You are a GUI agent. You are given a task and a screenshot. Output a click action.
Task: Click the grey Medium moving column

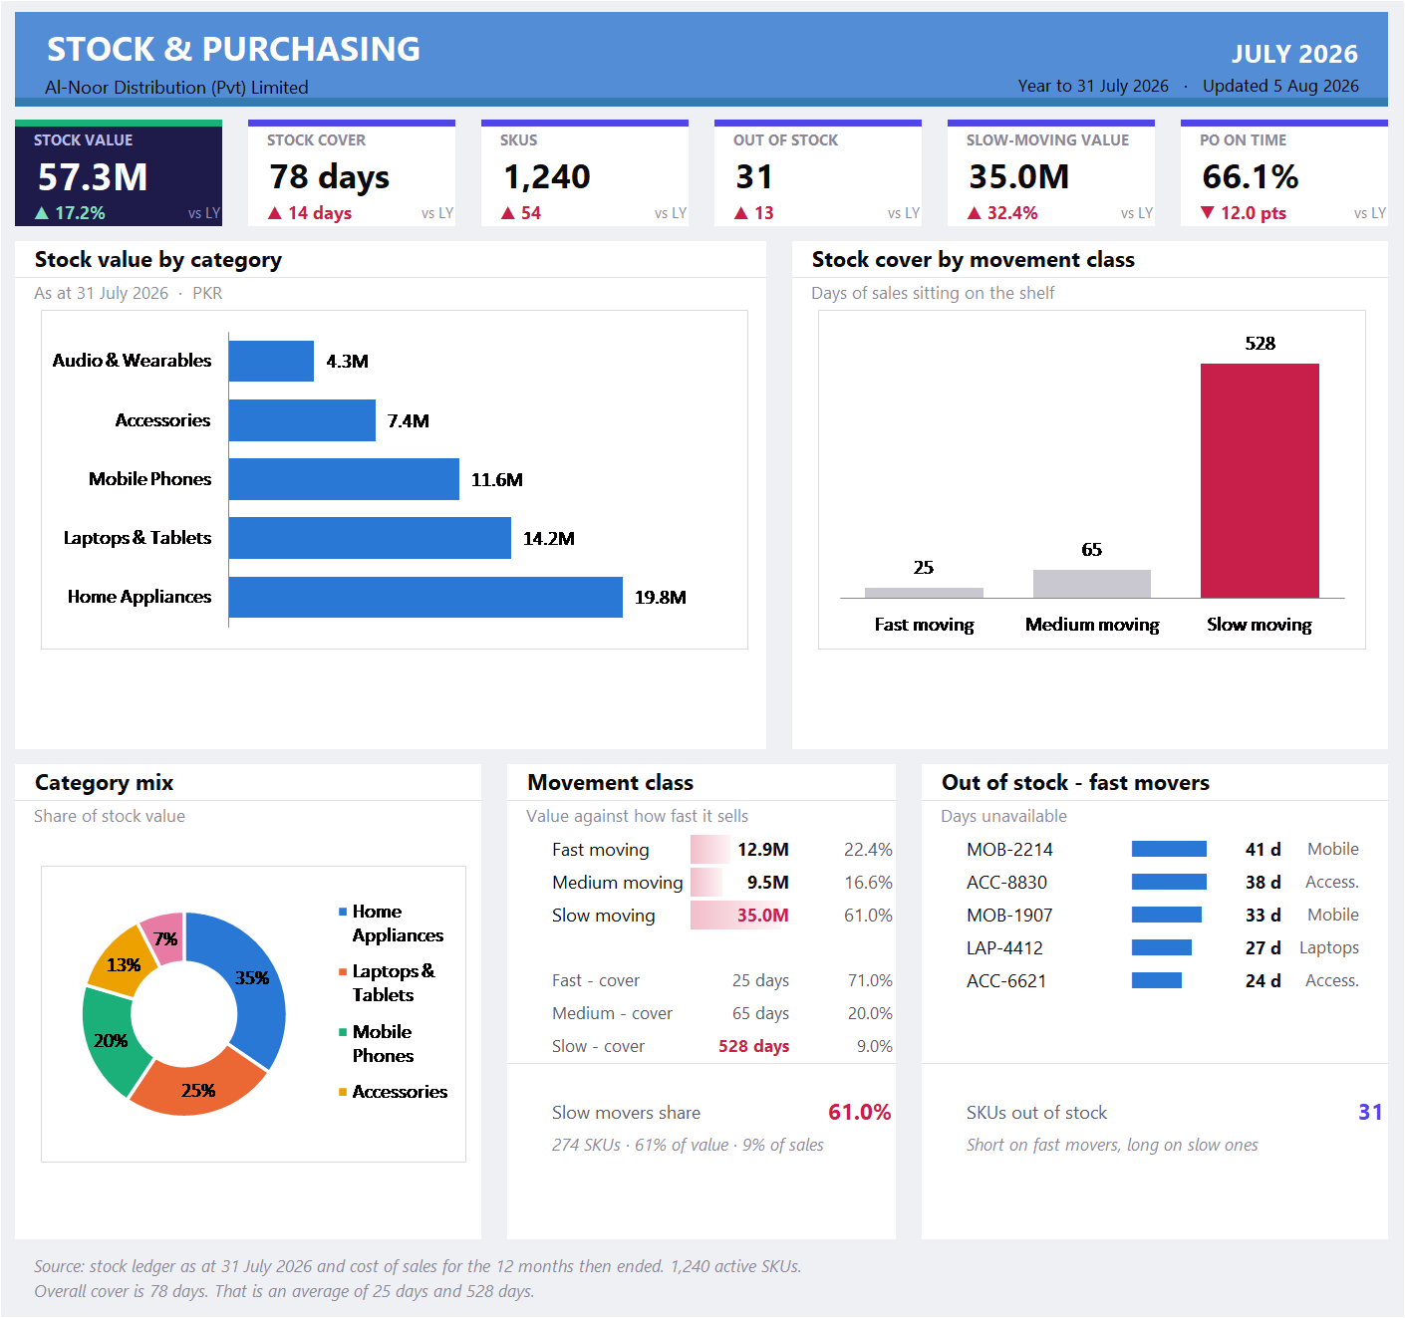(x=1092, y=584)
